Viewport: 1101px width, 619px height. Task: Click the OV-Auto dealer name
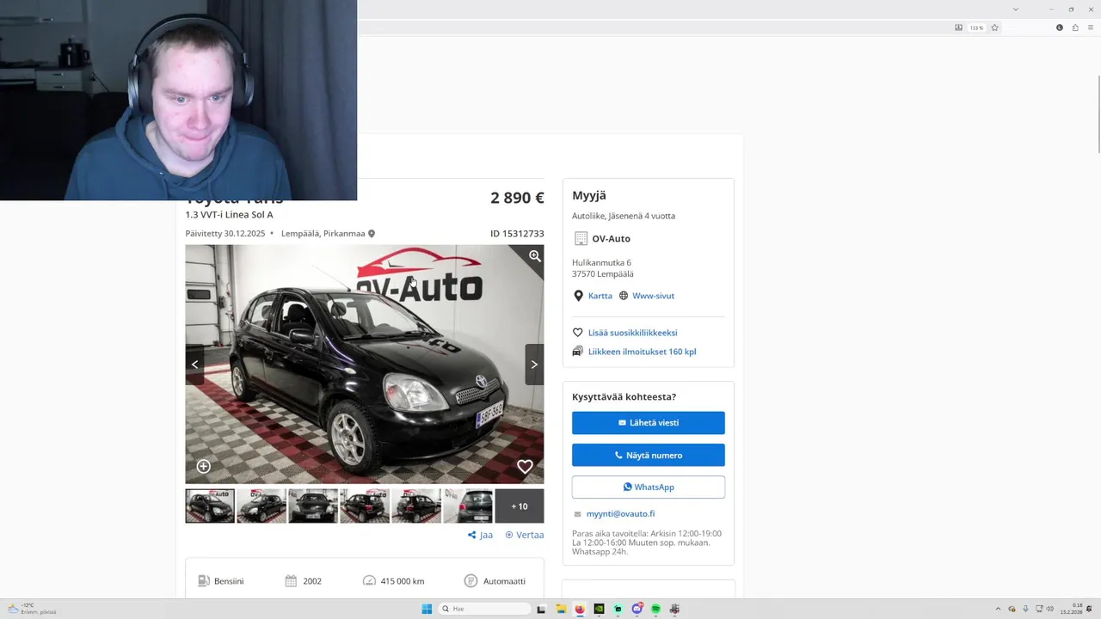click(611, 239)
